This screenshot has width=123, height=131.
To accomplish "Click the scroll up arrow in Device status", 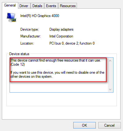I will (110, 61).
